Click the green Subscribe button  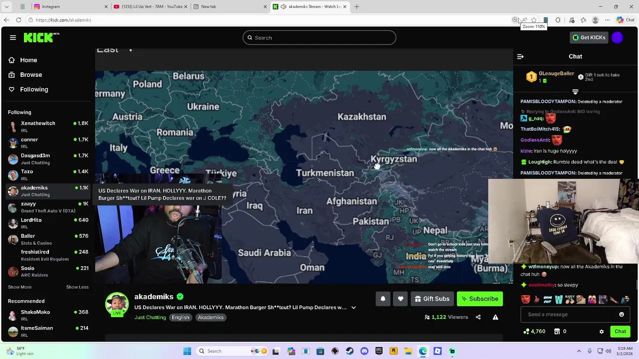coord(480,299)
